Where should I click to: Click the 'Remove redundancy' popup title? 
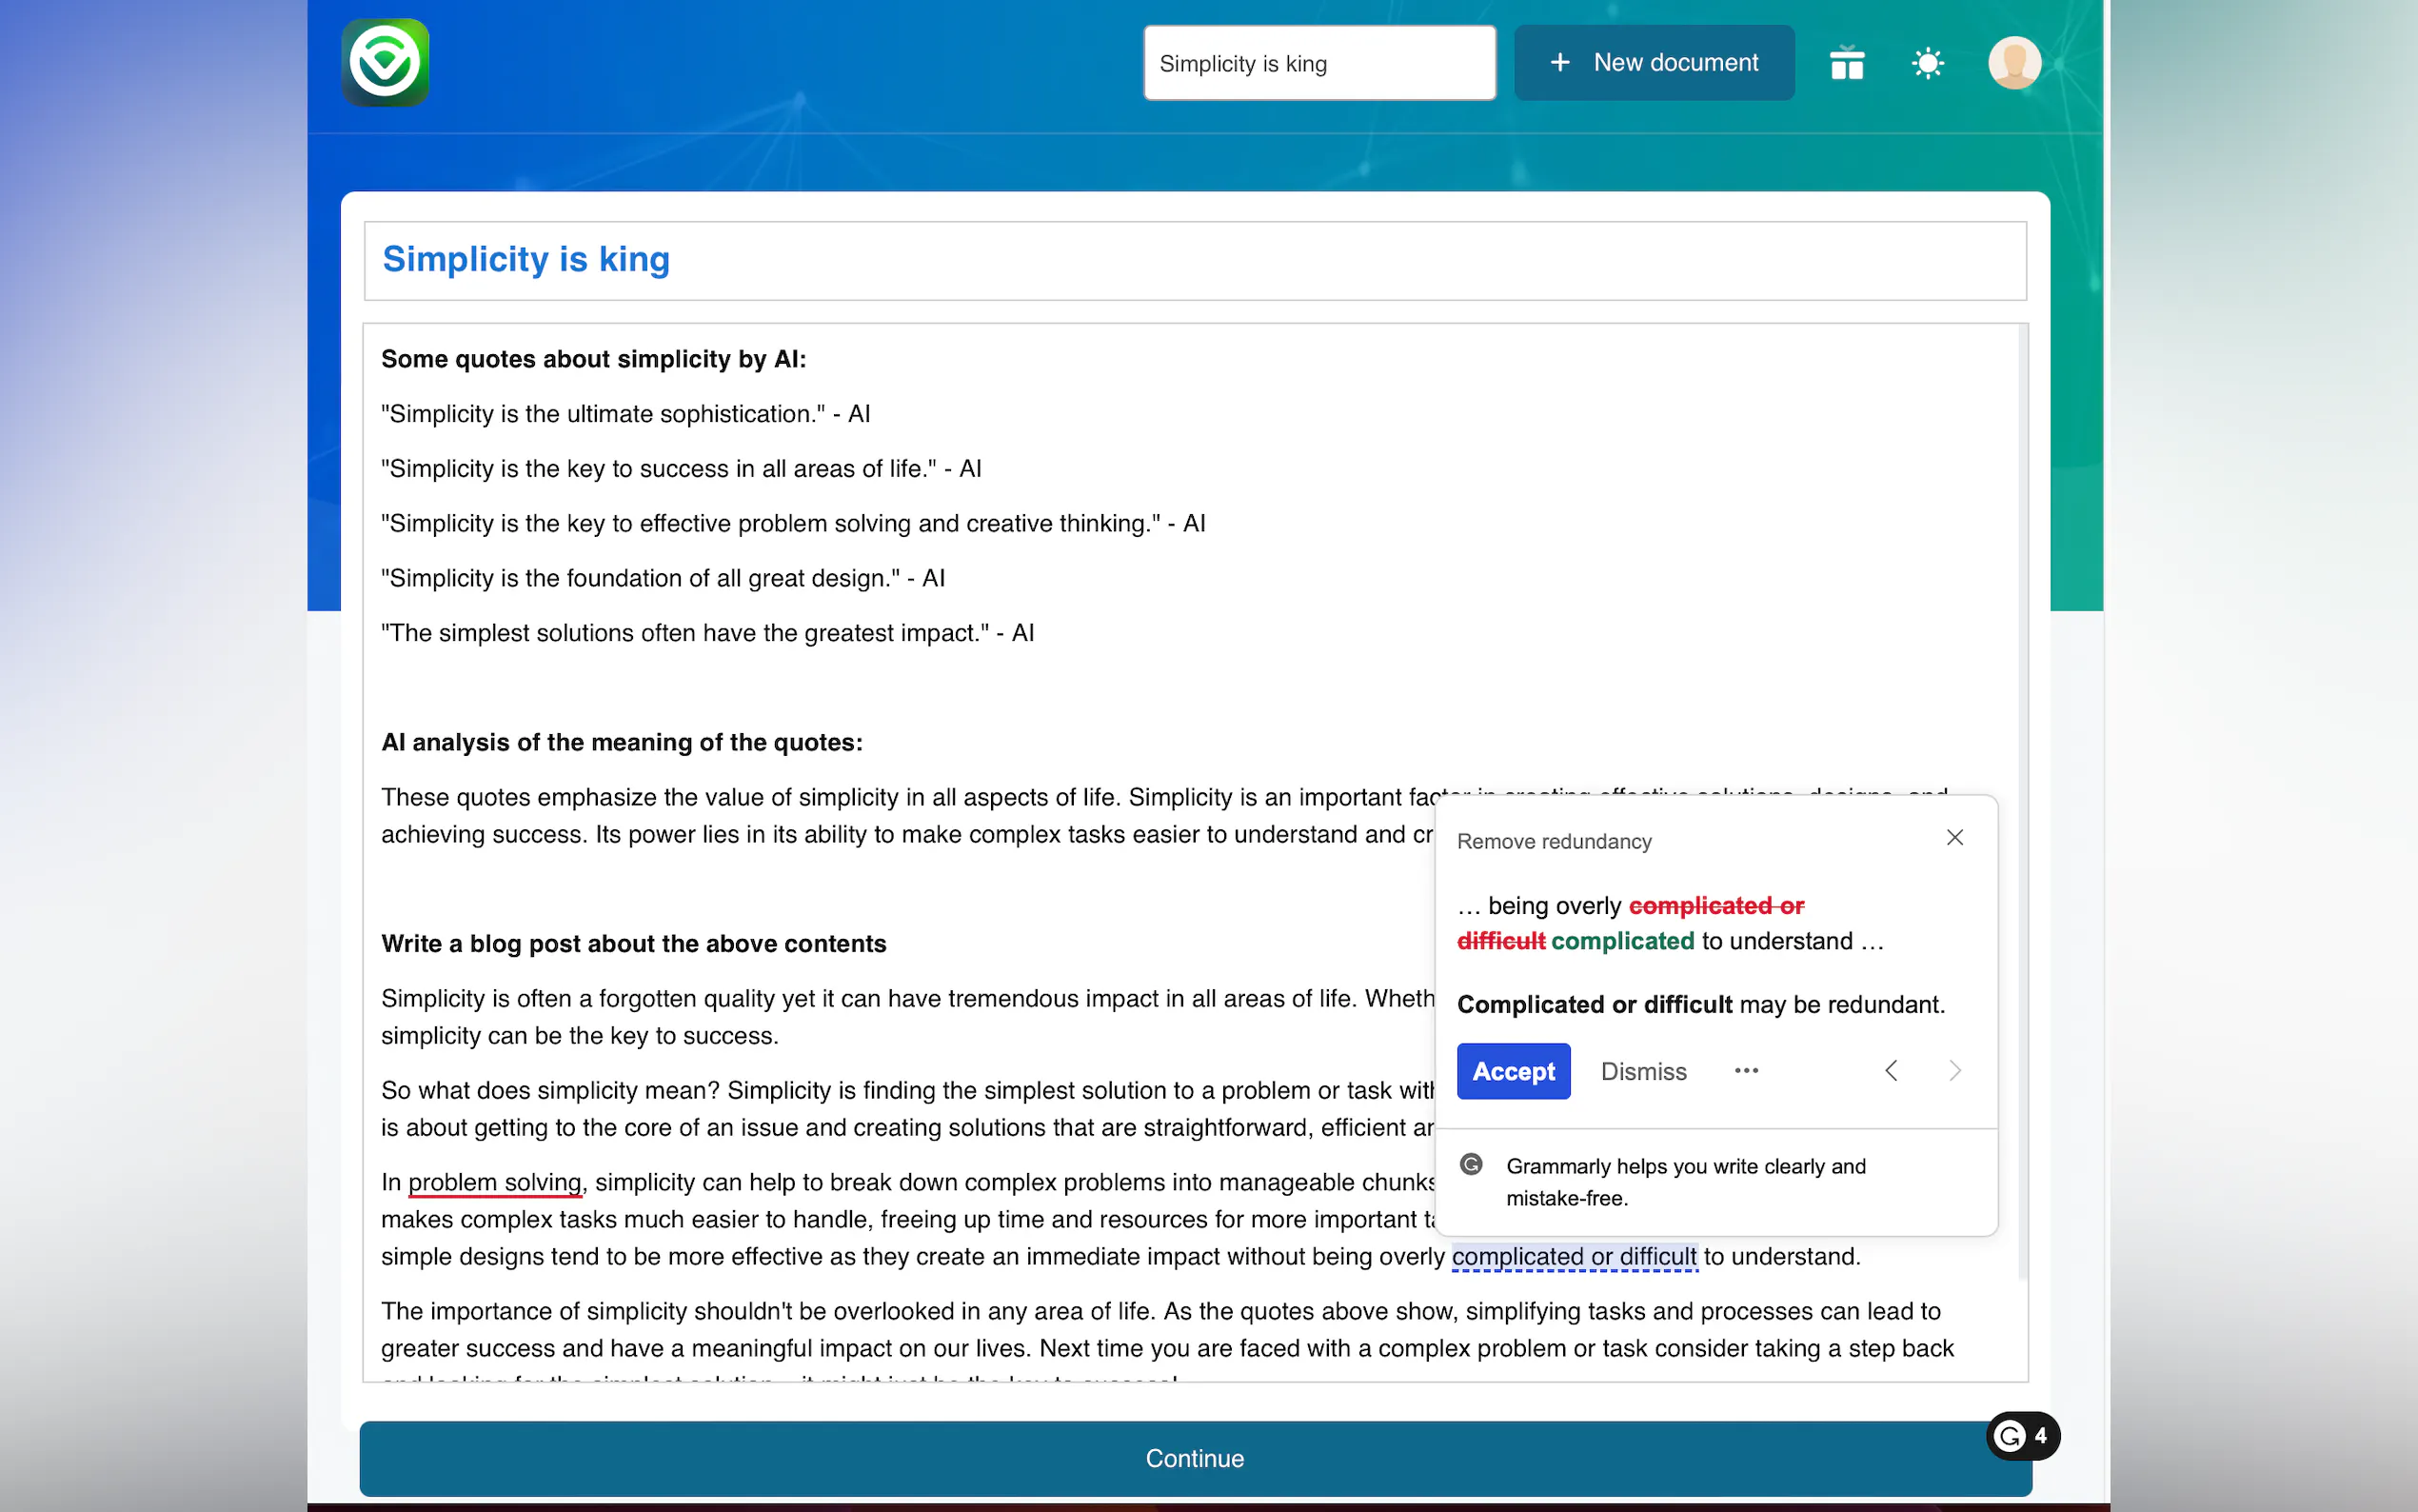click(x=1555, y=842)
